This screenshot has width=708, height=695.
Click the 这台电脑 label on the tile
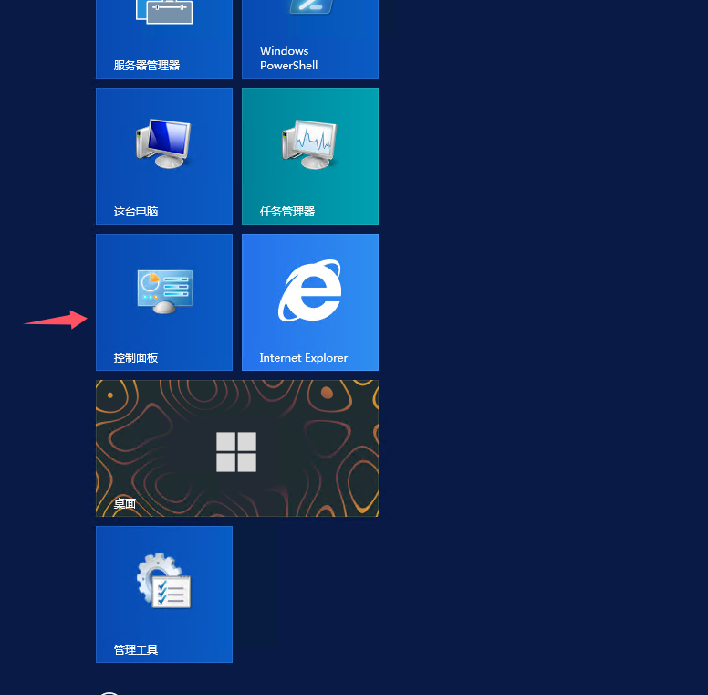[136, 212]
